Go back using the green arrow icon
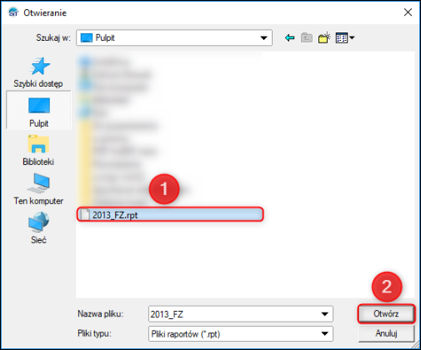Screen dimensions: 421x350 point(289,37)
